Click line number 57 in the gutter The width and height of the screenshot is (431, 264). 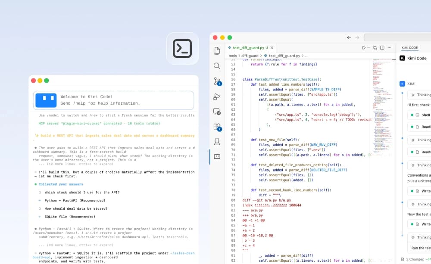[233, 84]
